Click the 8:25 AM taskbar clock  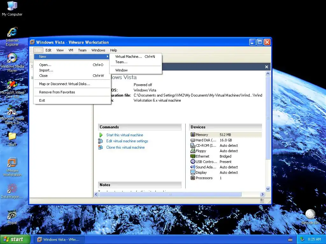(x=314, y=239)
